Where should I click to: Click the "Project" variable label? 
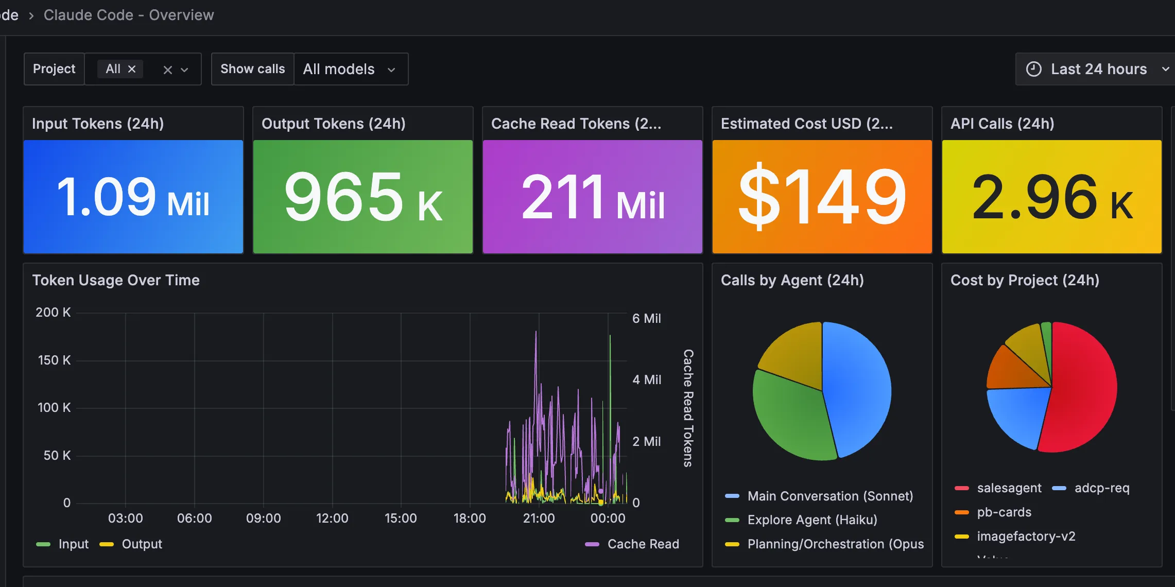pos(54,68)
